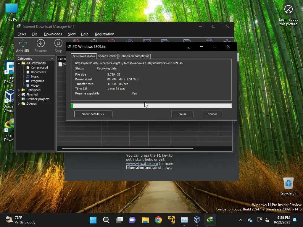Open the Internet Download Manager desktop shortcut
303x227 pixels.
click(x=9, y=130)
